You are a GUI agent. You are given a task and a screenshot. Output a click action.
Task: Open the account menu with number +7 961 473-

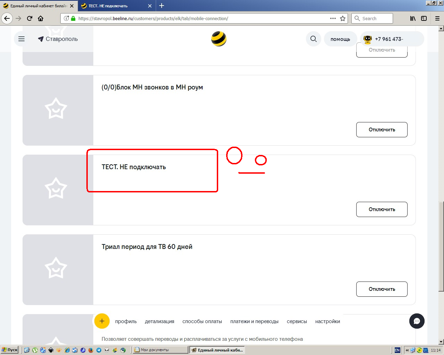tap(392, 39)
